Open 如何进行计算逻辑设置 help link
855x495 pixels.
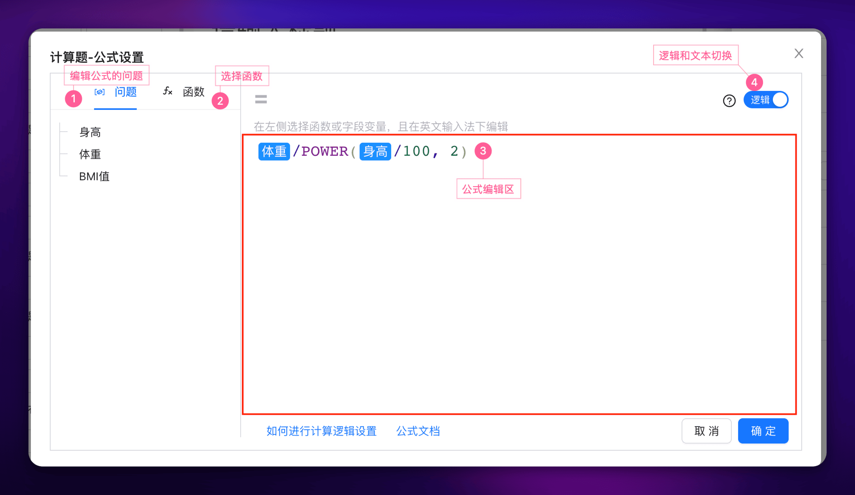[321, 431]
